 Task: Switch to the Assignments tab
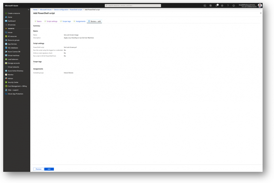coord(79,21)
